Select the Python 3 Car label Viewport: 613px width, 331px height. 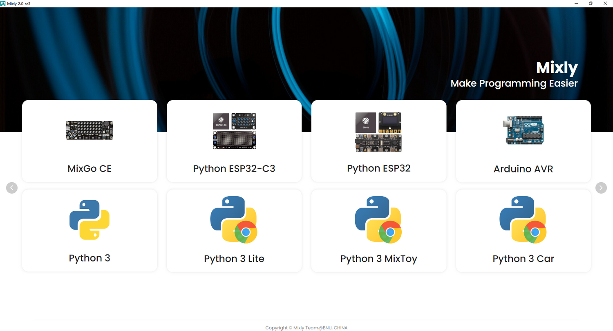click(523, 259)
